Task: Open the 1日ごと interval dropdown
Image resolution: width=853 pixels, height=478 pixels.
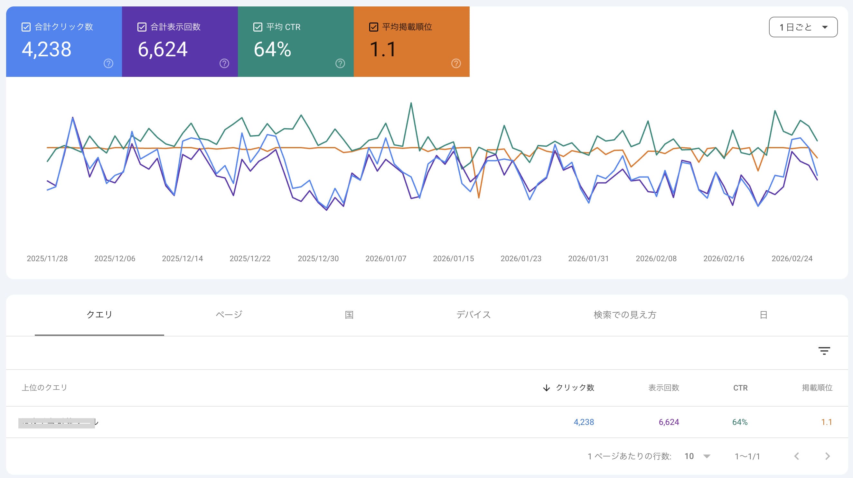Action: 802,27
